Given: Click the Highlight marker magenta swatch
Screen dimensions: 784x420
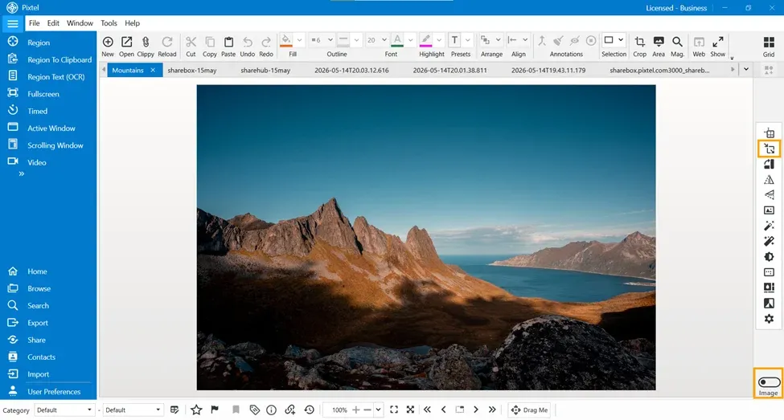Looking at the screenshot, I should click(x=425, y=40).
